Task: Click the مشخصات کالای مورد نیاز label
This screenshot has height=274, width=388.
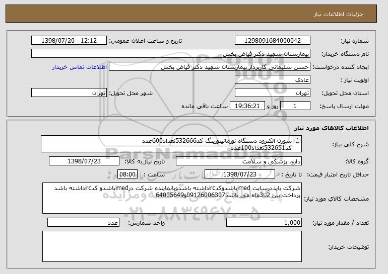Action: tap(336, 199)
